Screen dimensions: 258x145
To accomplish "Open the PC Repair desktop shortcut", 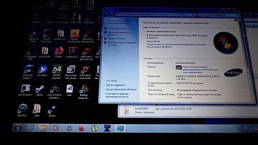I will click(x=42, y=71).
